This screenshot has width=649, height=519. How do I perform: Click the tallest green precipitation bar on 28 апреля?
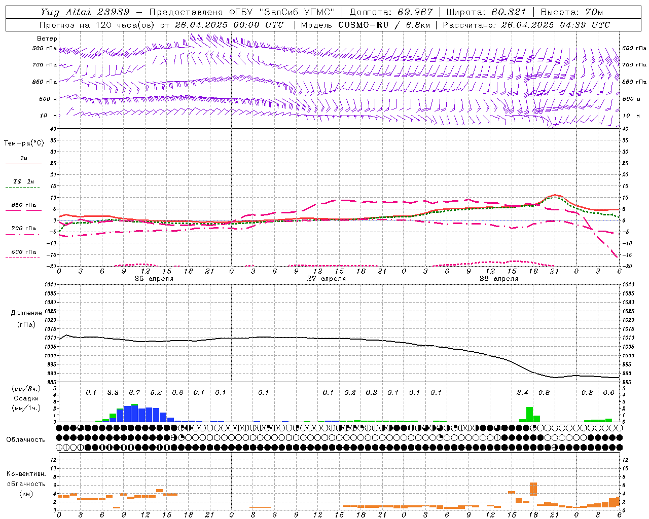click(x=529, y=415)
